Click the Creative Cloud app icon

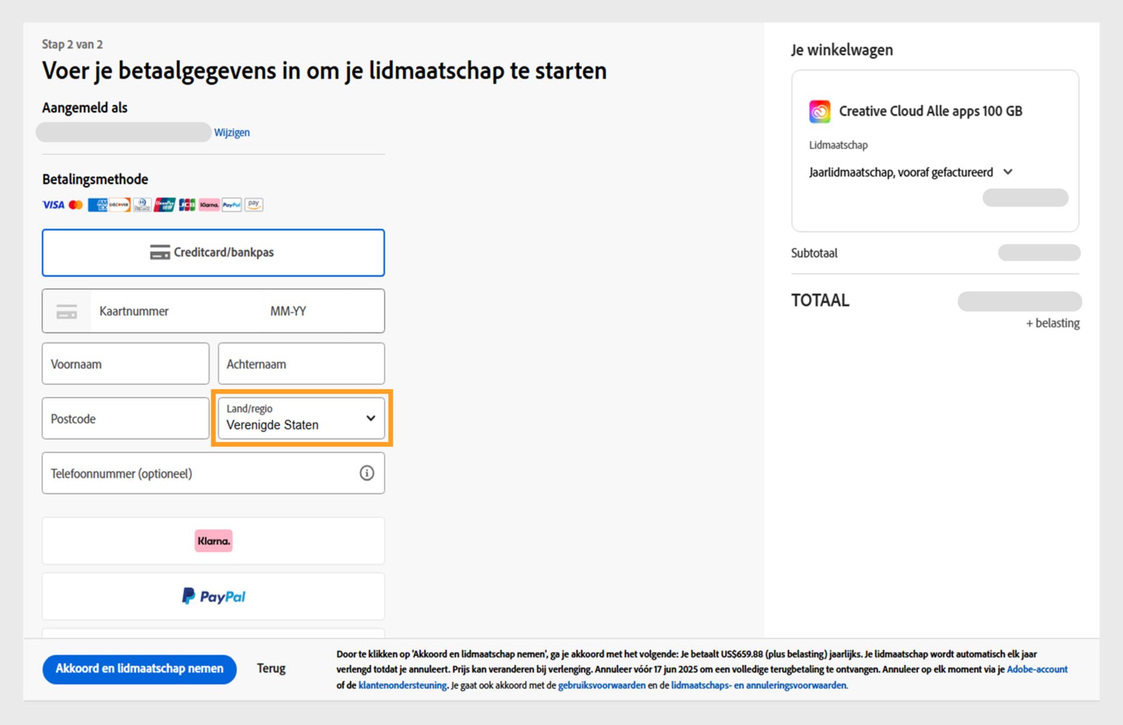[819, 111]
